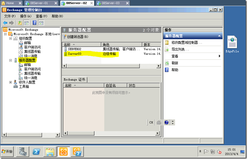This screenshot has width=247, height=159.
Task: Click the server list right scroll arrow
Action: pyautogui.click(x=158, y=66)
